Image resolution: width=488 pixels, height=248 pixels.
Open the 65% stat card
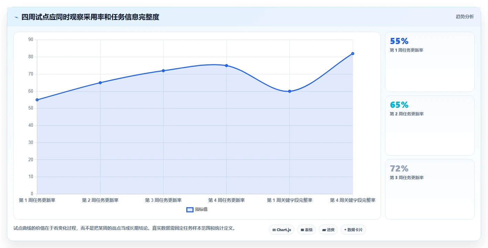click(x=429, y=126)
